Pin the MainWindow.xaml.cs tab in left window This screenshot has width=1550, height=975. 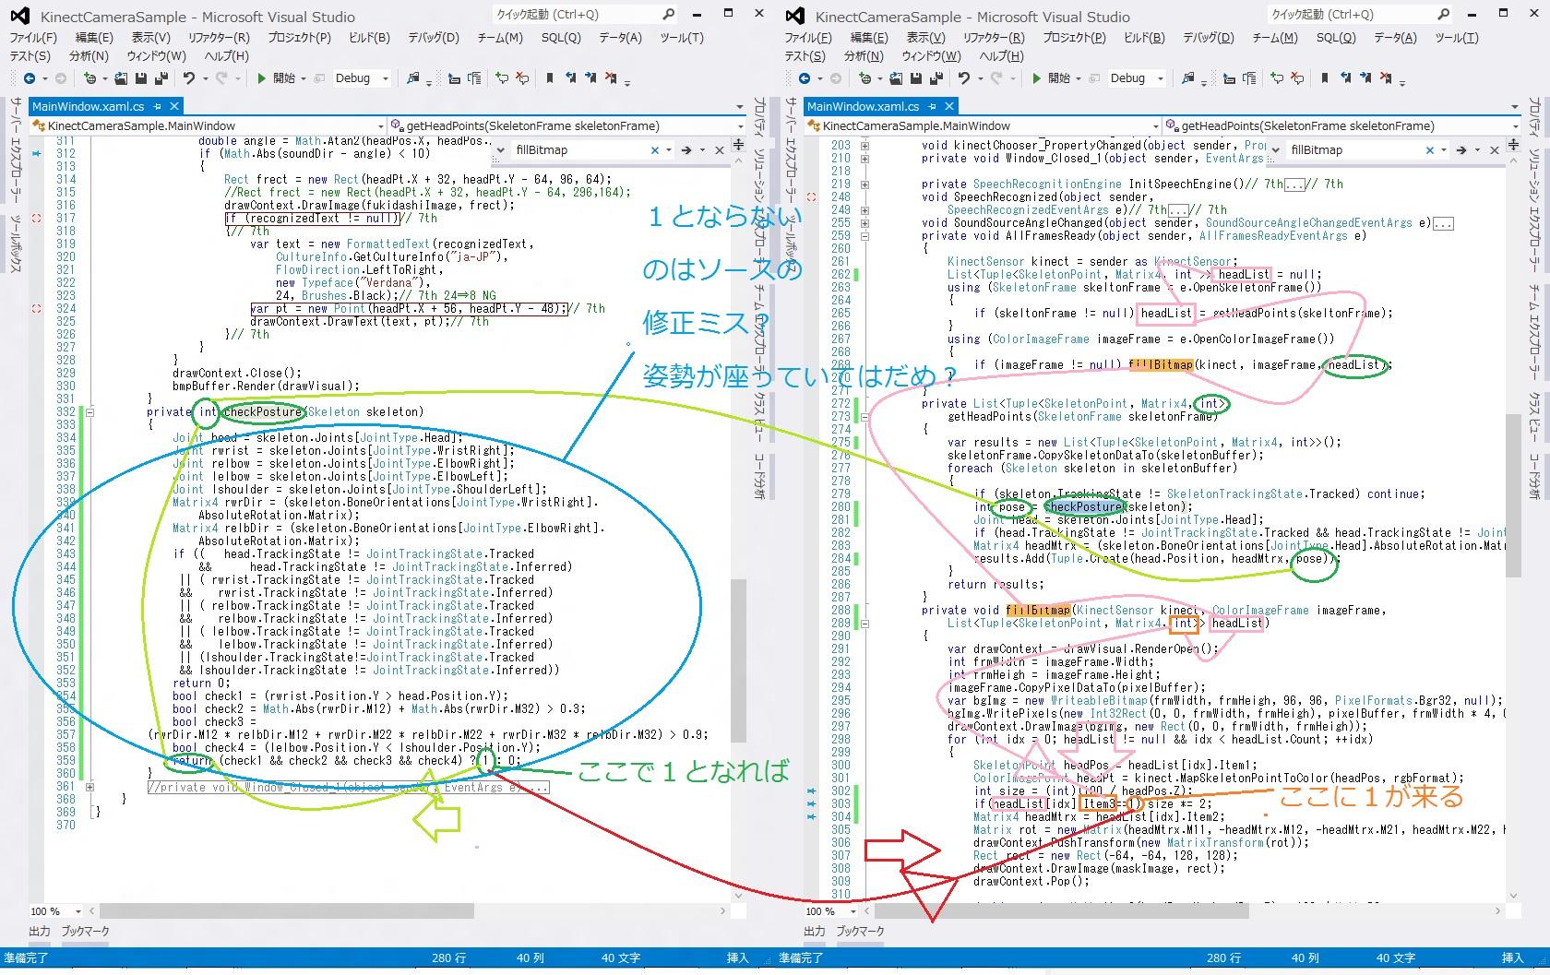coord(158,106)
